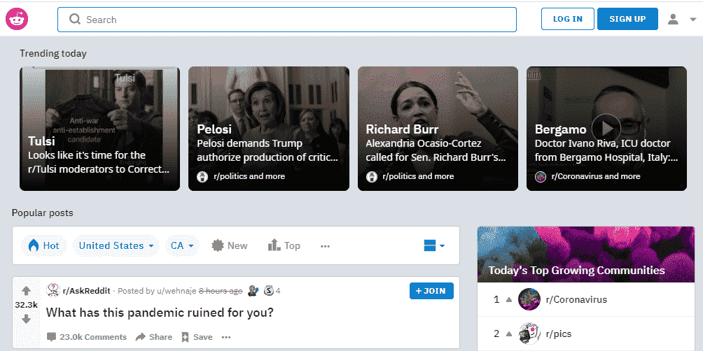Click the r/AskReddit subreddit avatar
The image size is (703, 351).
tap(53, 290)
